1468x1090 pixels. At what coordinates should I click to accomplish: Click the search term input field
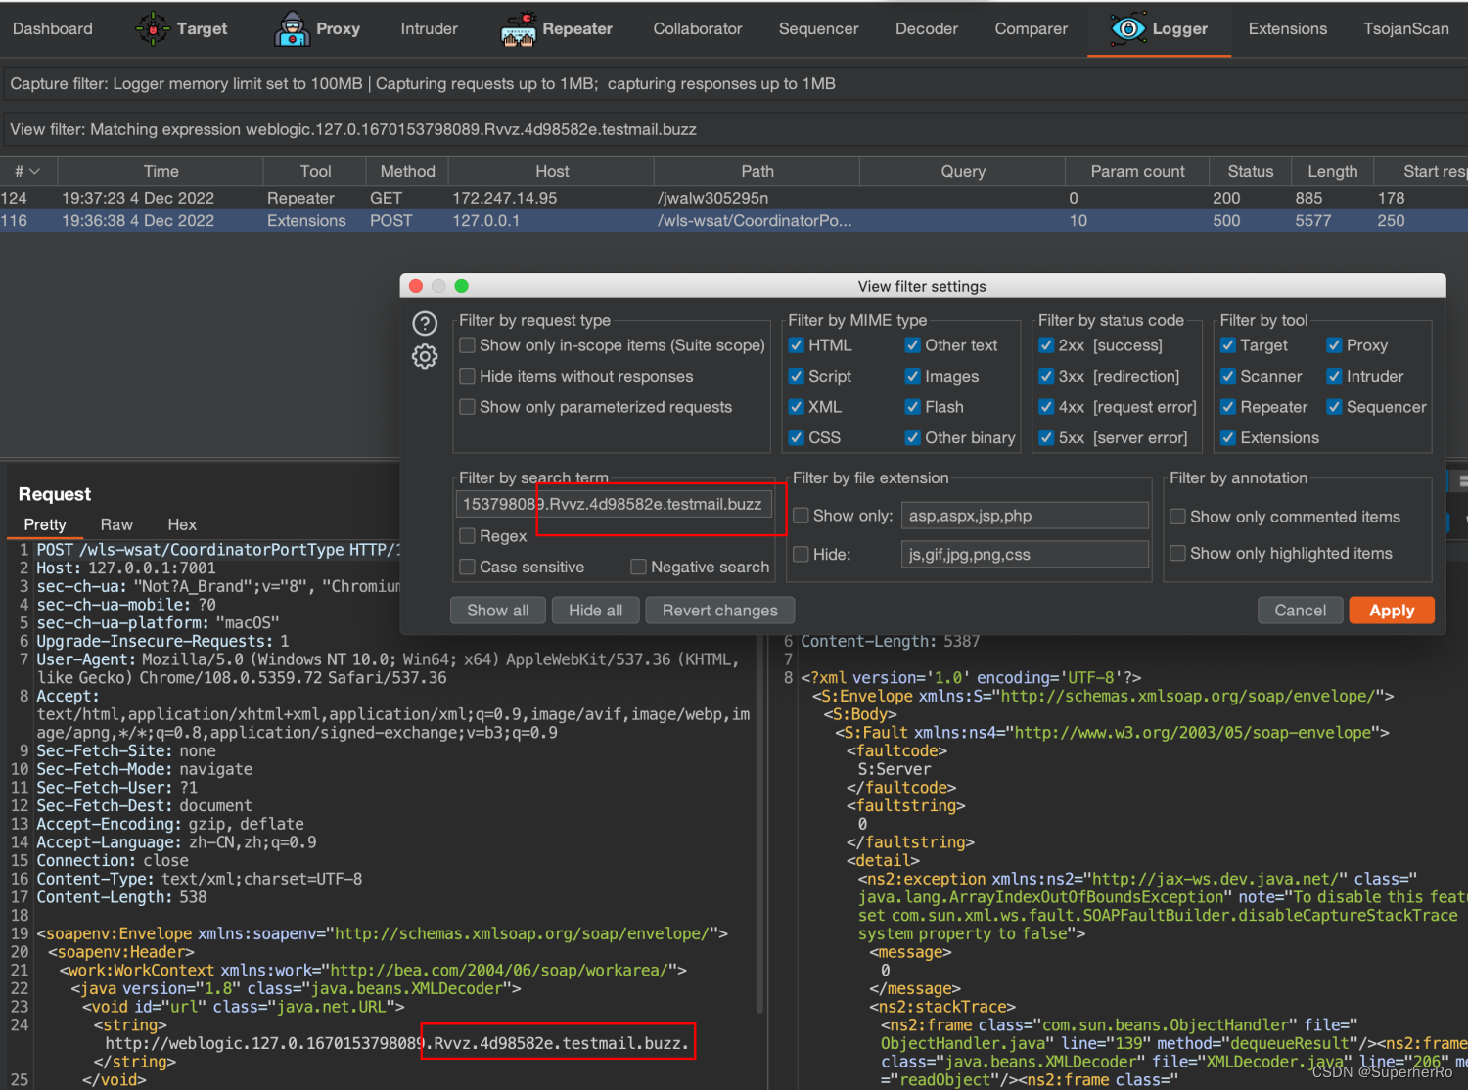click(615, 504)
